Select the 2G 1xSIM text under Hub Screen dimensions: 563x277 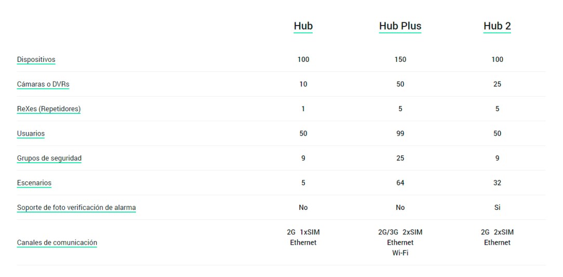coord(303,232)
